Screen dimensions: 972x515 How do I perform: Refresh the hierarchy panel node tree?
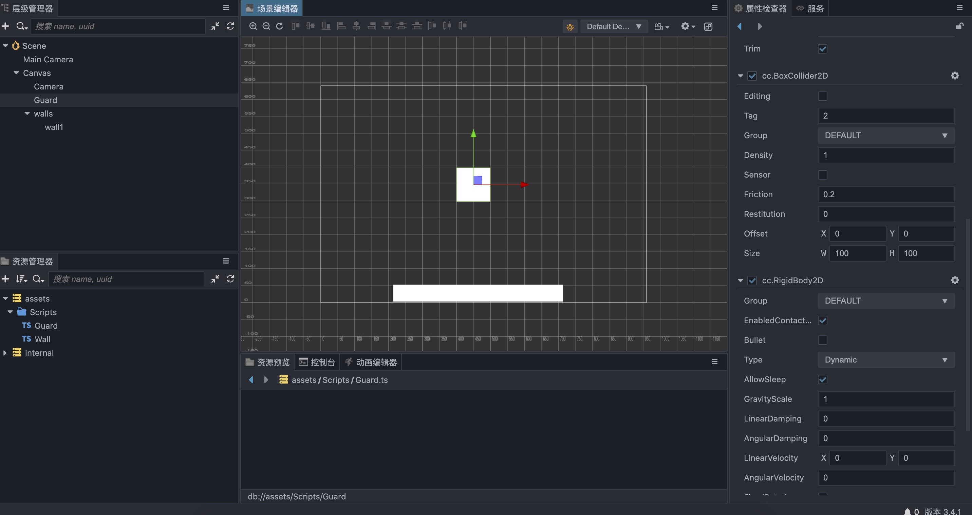[x=230, y=26]
